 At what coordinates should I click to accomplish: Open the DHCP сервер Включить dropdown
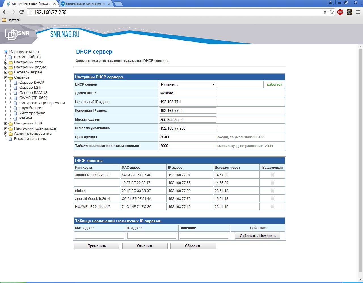(188, 85)
